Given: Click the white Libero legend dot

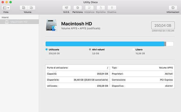Looking at the screenshot, I should [134, 49].
